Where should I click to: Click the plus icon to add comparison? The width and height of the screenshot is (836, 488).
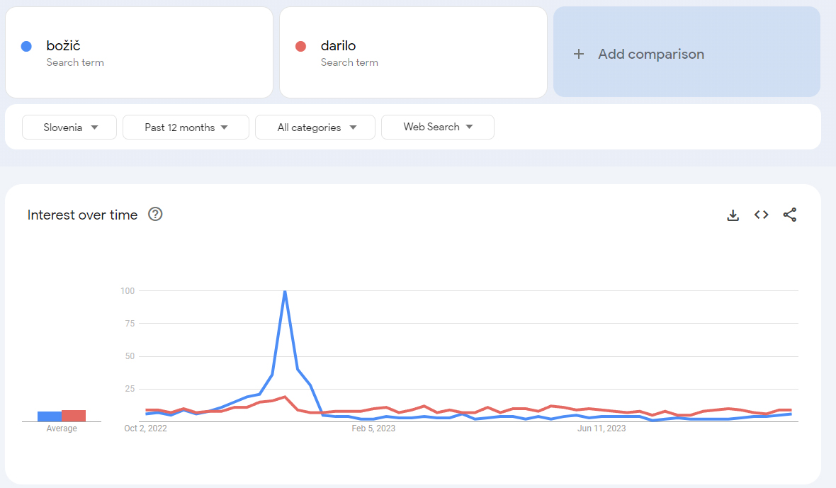point(579,55)
